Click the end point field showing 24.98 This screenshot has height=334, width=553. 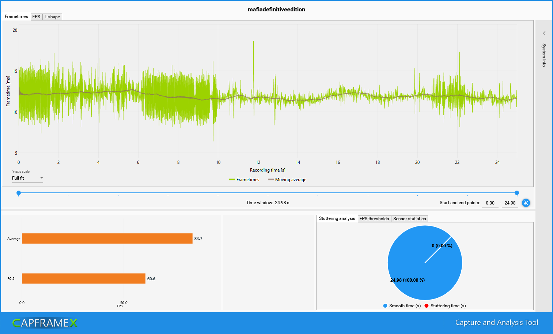(x=510, y=203)
